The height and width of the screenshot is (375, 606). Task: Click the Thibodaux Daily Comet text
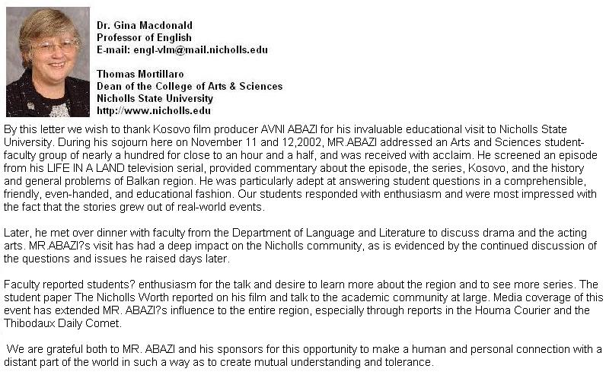pyautogui.click(x=62, y=323)
